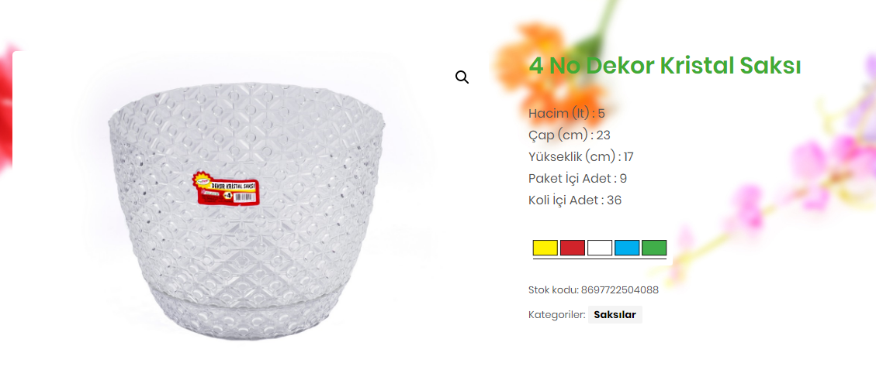Click the Hacim (lt) : 5 specification
Viewport: 876px width, 387px height.
click(x=566, y=114)
